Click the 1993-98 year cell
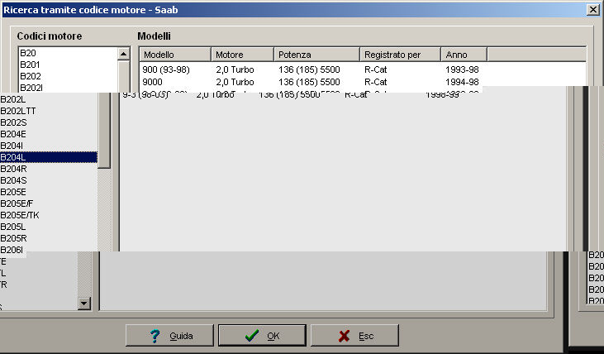604x354 pixels. coord(462,69)
